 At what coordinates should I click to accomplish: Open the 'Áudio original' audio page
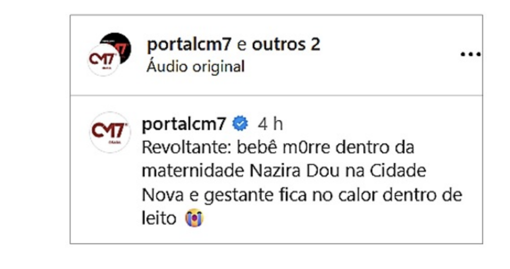[x=195, y=67]
